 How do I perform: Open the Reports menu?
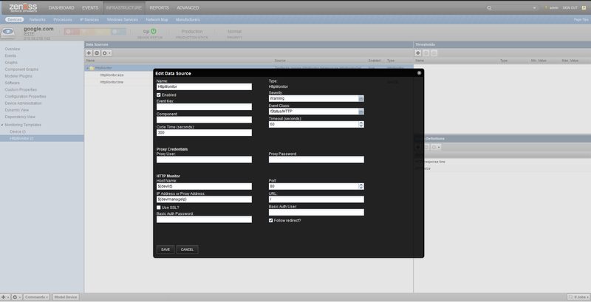point(159,7)
